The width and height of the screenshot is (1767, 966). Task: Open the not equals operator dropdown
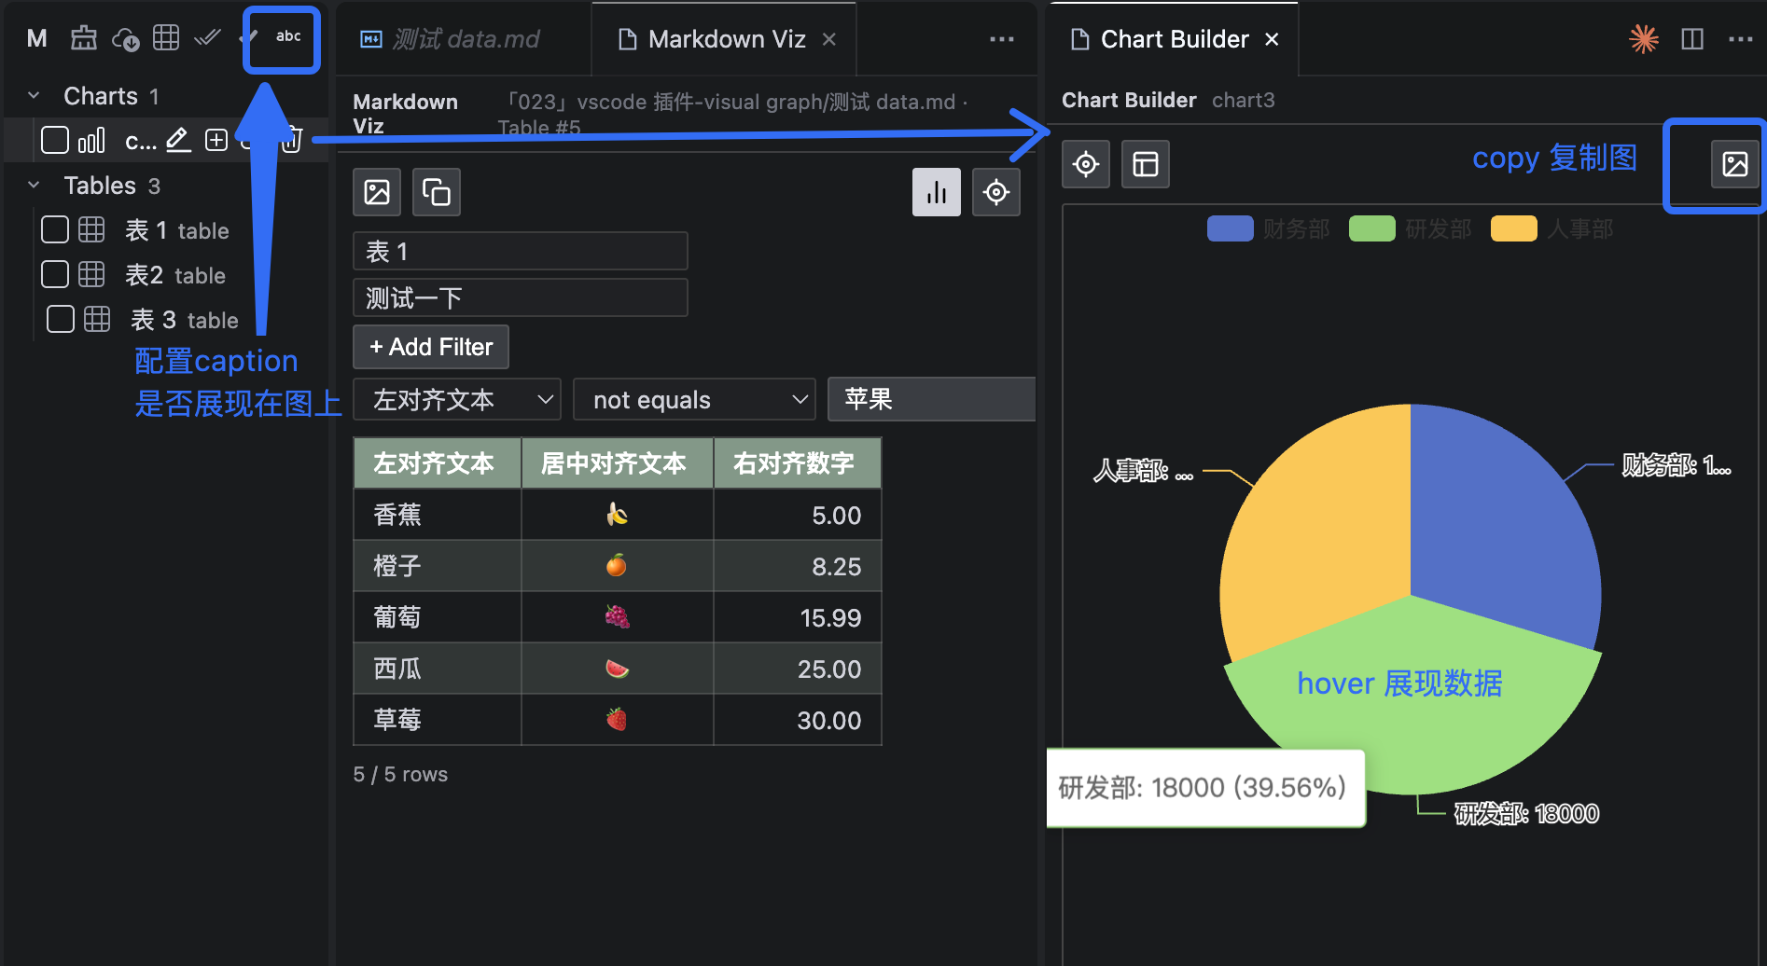pyautogui.click(x=694, y=399)
